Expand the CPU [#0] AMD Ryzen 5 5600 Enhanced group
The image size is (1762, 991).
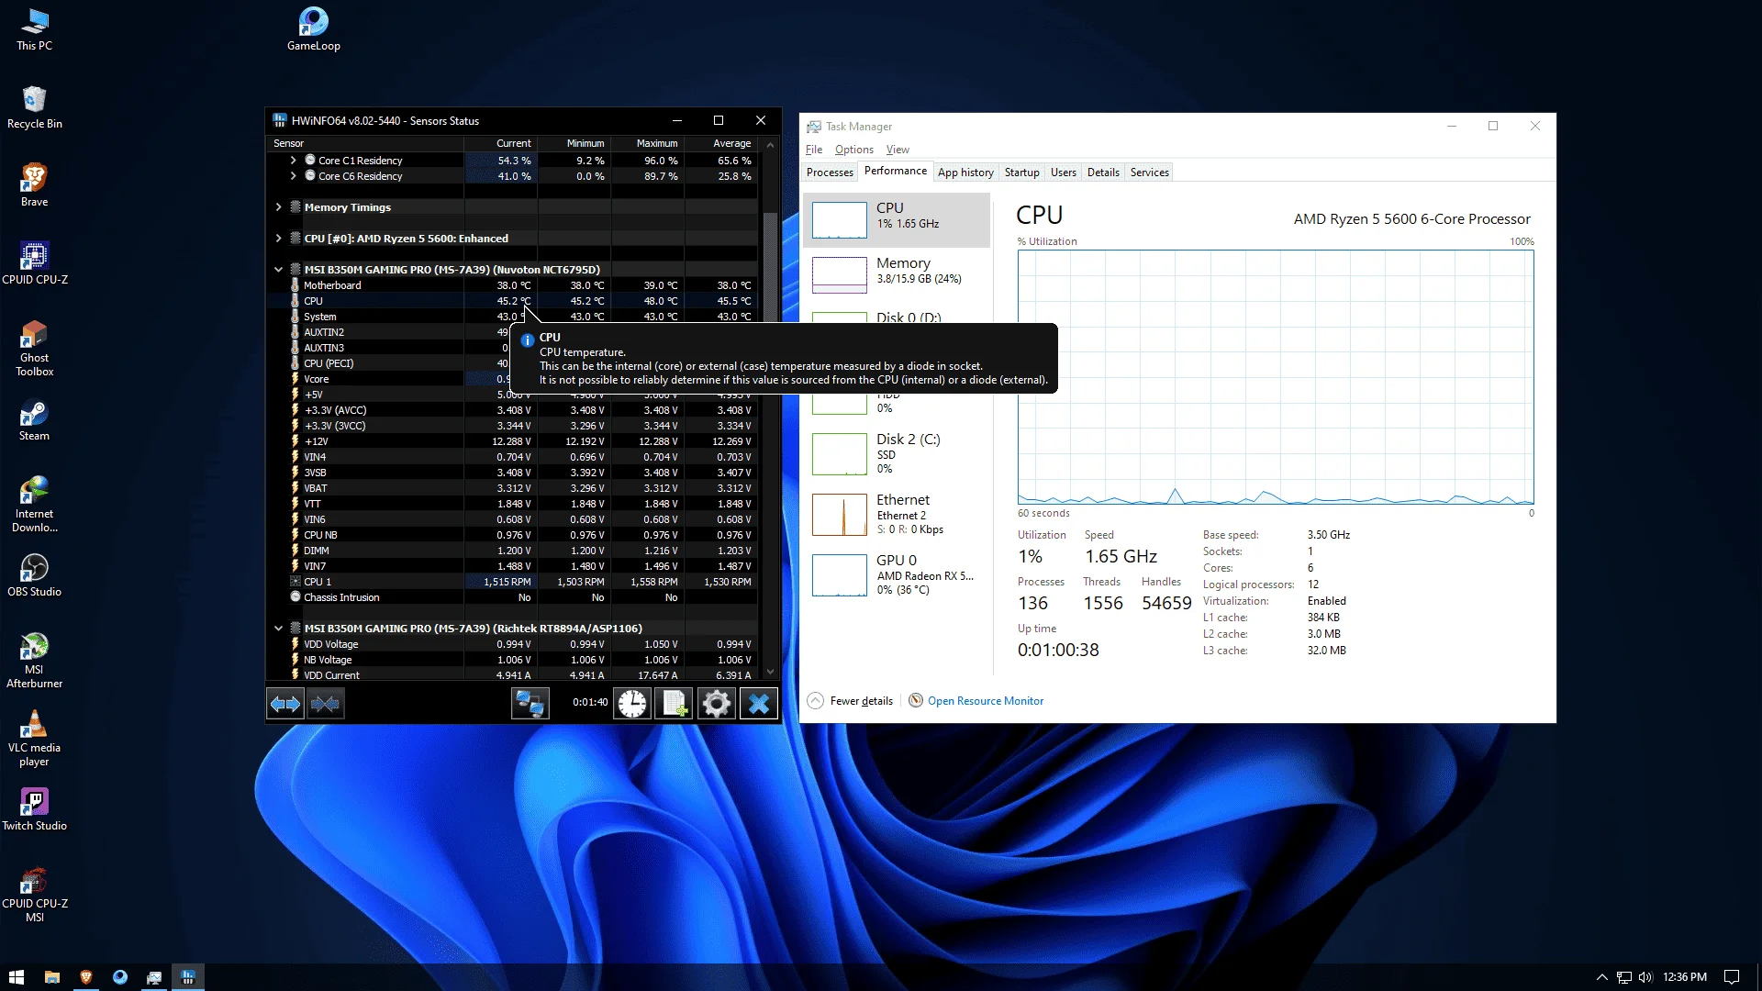(278, 239)
